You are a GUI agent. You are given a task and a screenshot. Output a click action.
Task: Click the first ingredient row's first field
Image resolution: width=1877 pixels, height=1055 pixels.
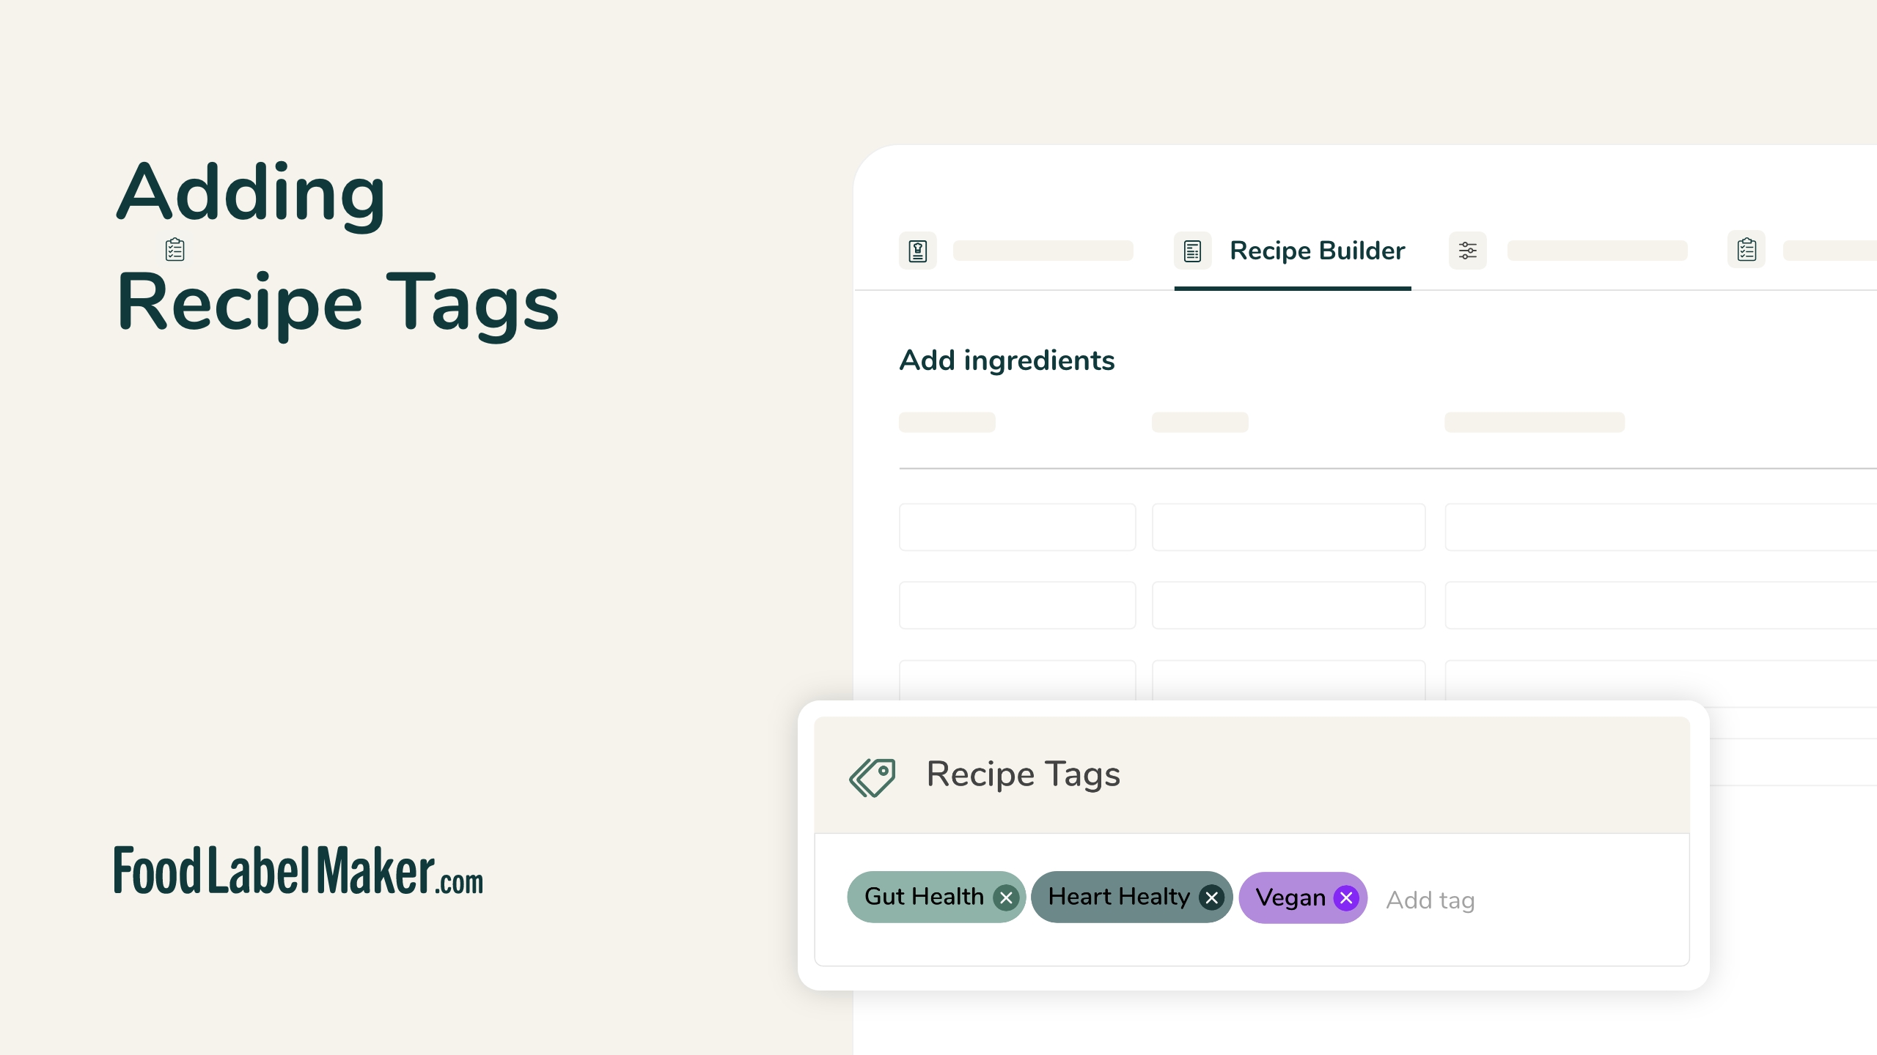pyautogui.click(x=1017, y=527)
